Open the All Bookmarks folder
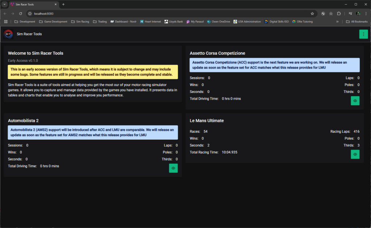 [357, 21]
